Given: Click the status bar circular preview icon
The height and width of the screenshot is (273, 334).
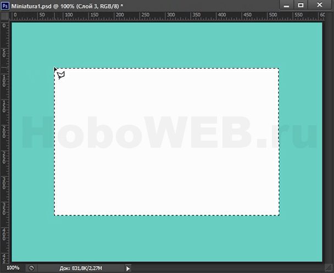Looking at the screenshot, I should [x=31, y=268].
